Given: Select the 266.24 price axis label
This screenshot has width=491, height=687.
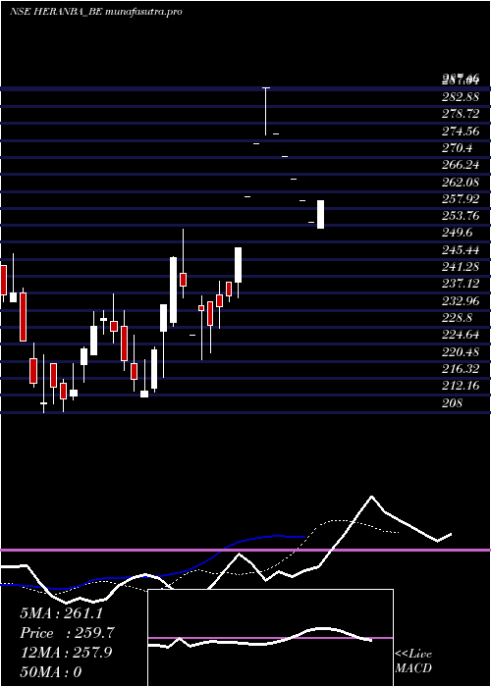Looking at the screenshot, I should (461, 165).
